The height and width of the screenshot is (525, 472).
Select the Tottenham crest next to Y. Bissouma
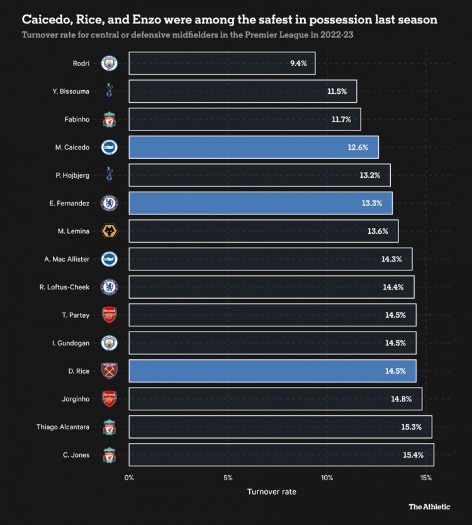tap(110, 91)
